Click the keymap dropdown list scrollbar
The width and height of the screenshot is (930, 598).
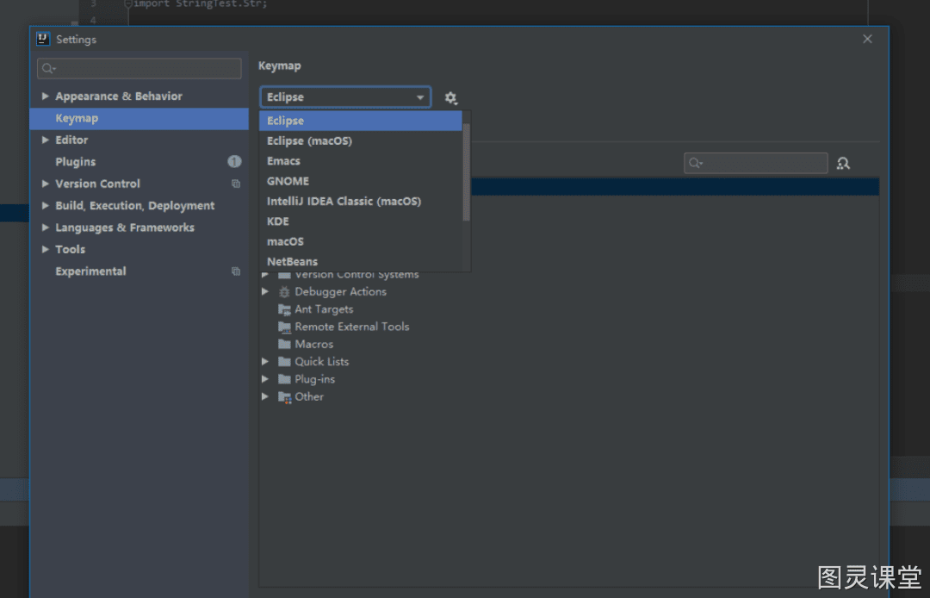click(466, 172)
